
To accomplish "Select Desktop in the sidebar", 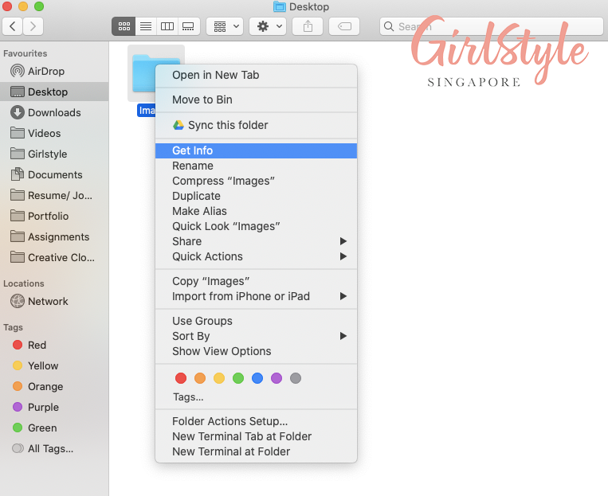I will pyautogui.click(x=54, y=92).
